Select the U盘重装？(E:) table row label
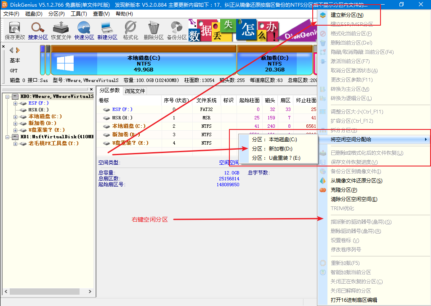 click(x=130, y=143)
